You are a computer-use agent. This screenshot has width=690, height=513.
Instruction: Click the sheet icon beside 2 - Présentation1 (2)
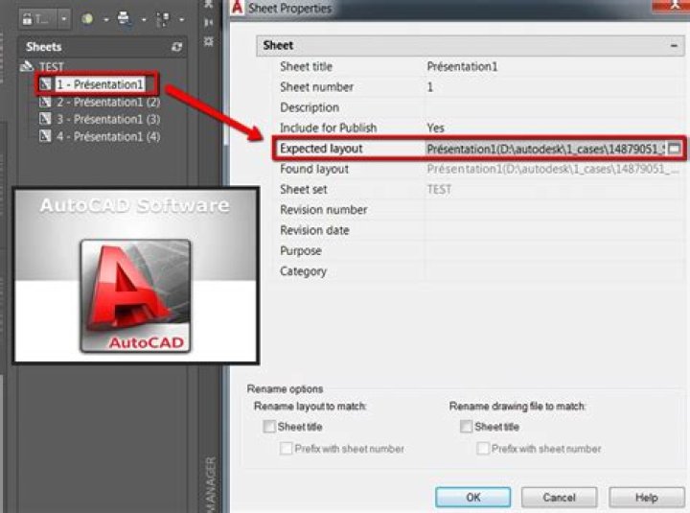pyautogui.click(x=45, y=102)
